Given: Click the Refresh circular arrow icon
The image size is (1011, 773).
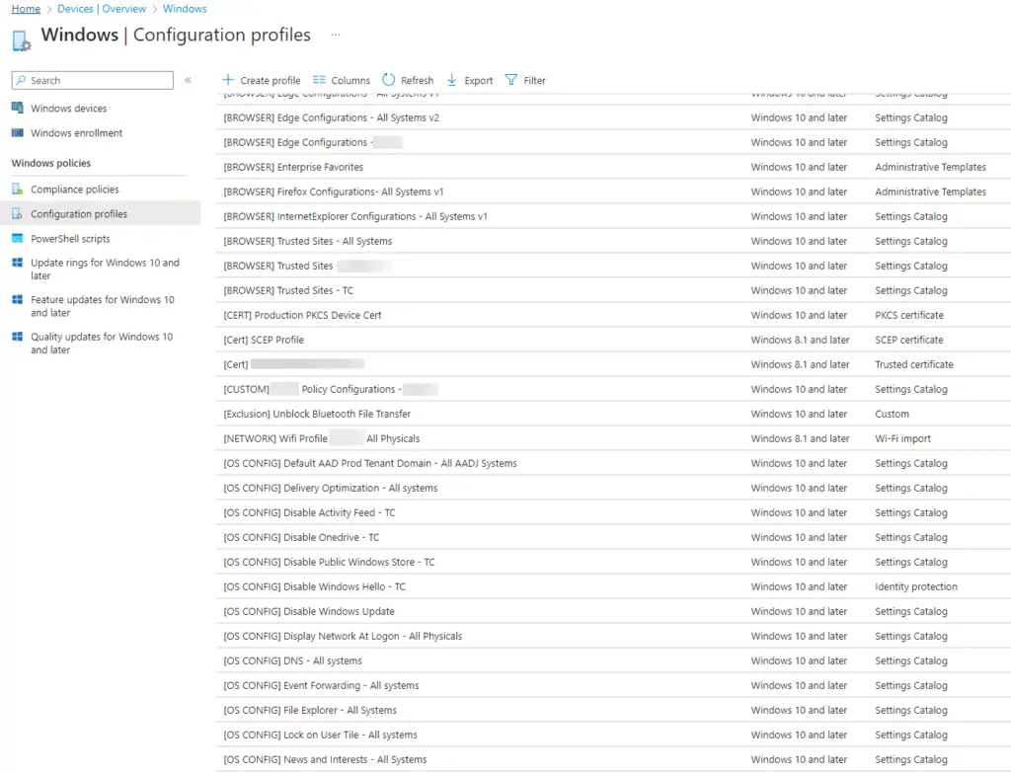Looking at the screenshot, I should (x=388, y=80).
